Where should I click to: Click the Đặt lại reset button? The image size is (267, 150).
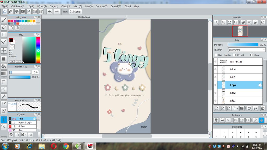click(76, 11)
